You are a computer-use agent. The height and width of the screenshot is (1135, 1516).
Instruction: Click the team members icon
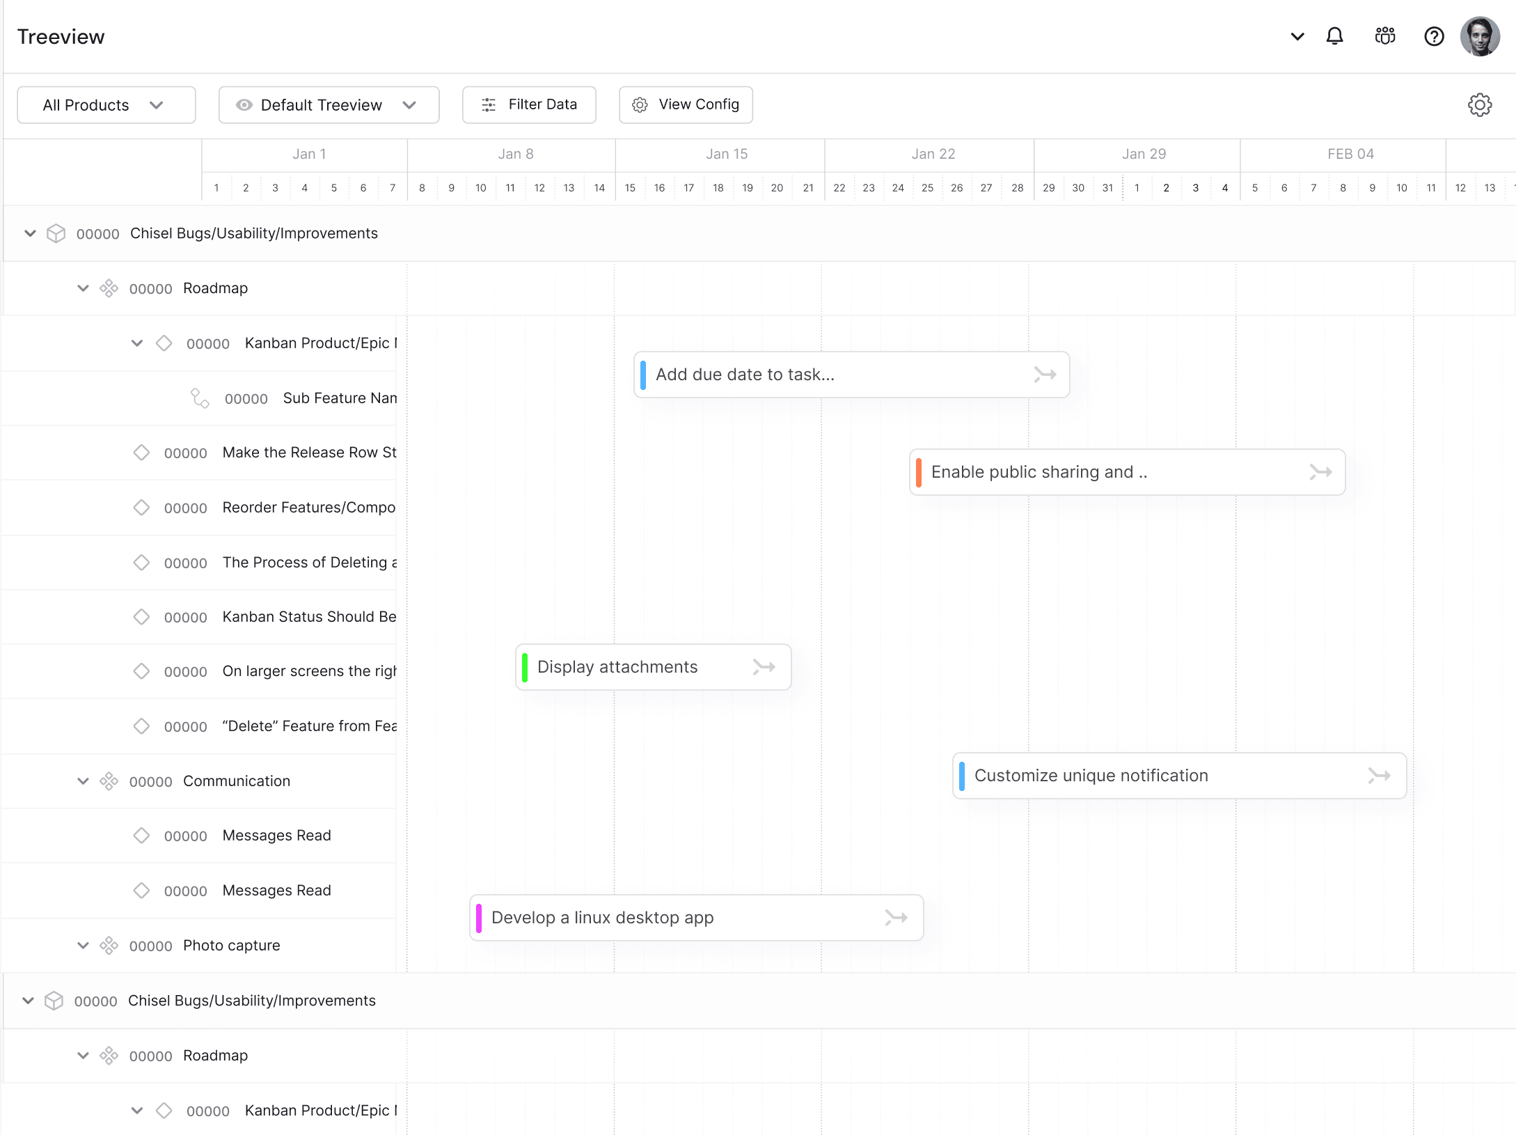click(x=1385, y=36)
